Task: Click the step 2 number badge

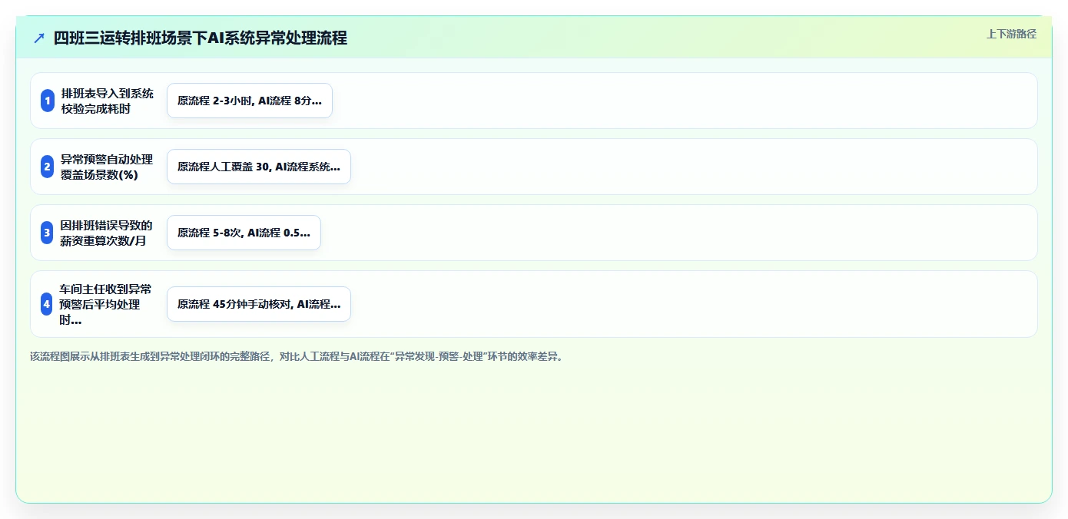Action: 47,167
